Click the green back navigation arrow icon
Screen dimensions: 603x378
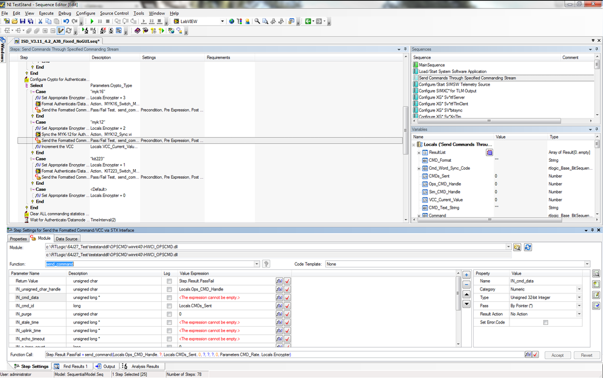click(308, 22)
